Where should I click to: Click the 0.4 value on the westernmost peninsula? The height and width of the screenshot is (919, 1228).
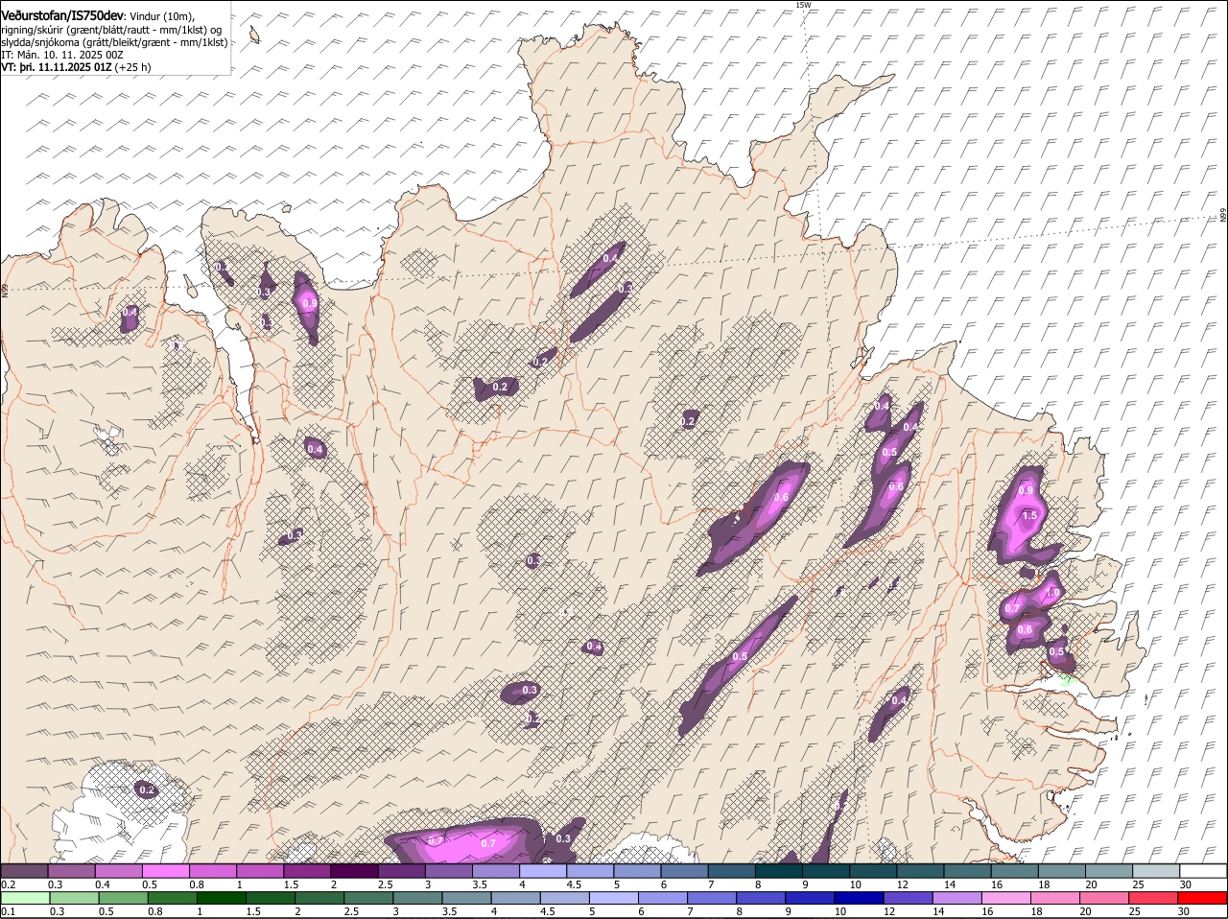130,312
